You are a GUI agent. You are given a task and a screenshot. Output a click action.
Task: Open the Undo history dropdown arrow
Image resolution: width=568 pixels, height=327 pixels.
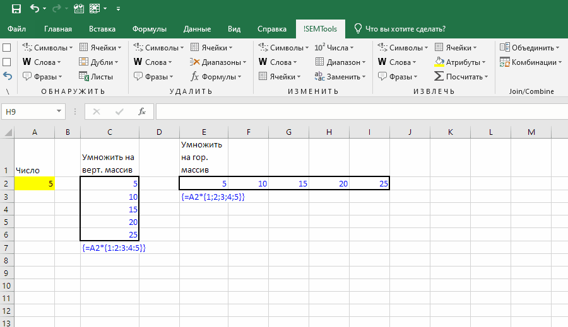tap(45, 8)
